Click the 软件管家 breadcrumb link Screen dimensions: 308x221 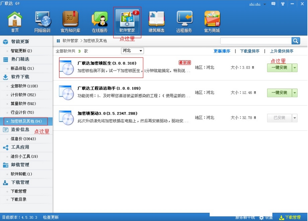pos(70,41)
